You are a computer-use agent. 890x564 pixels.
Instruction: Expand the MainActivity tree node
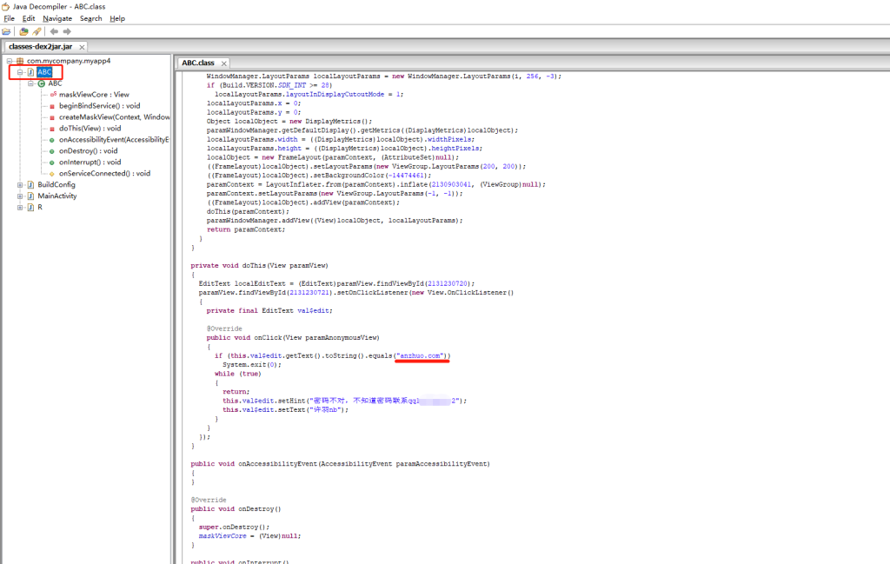[x=20, y=196]
